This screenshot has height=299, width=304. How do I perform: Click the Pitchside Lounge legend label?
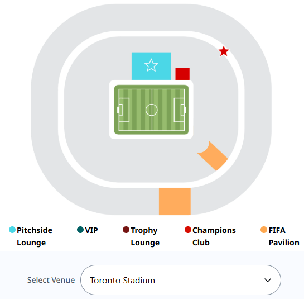tap(35, 236)
